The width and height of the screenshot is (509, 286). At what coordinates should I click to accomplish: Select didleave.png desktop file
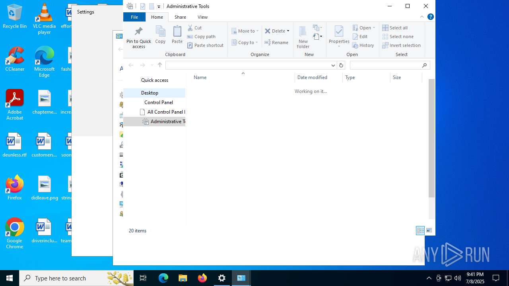[44, 188]
